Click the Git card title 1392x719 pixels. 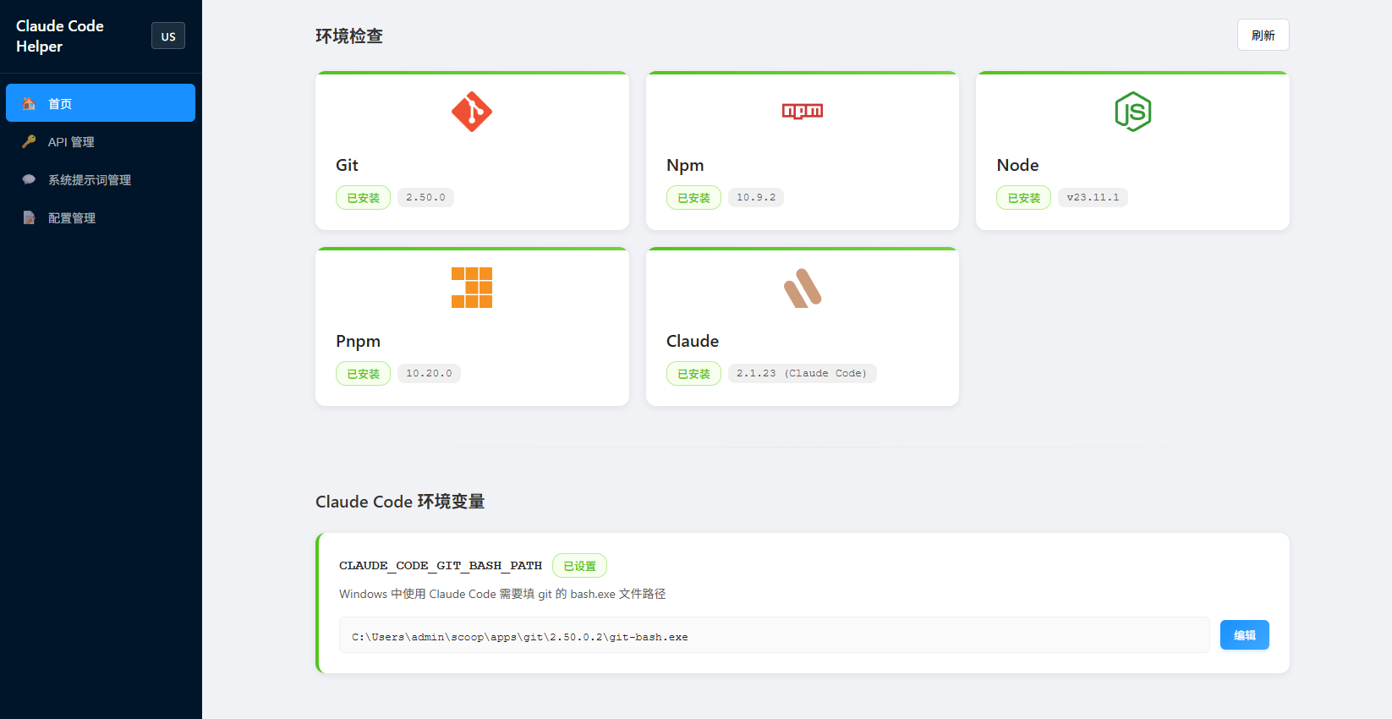click(347, 165)
